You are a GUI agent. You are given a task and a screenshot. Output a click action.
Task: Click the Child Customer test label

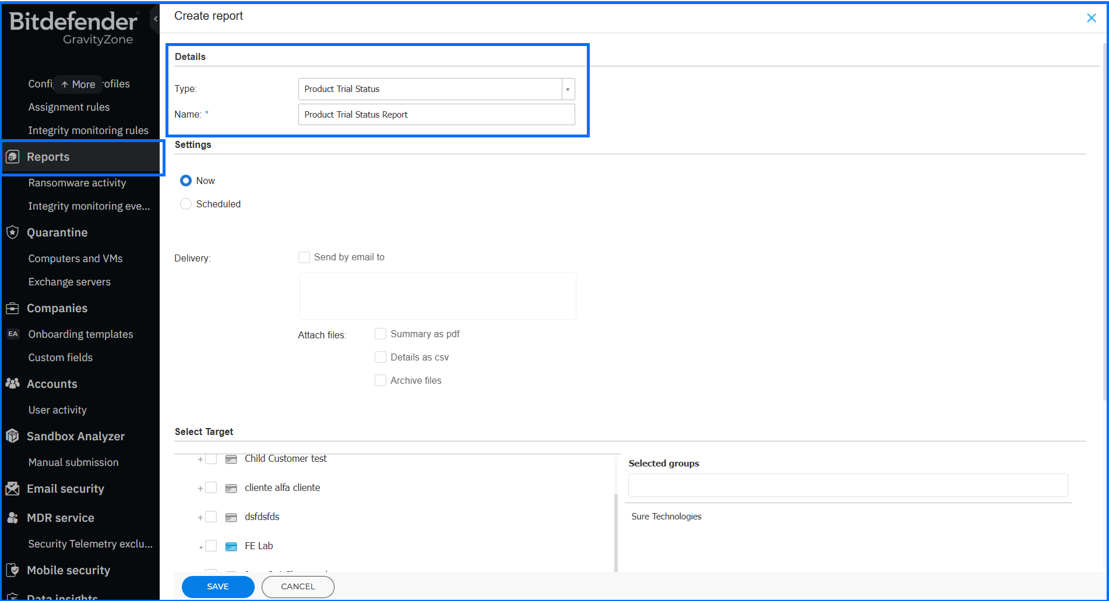tap(286, 459)
